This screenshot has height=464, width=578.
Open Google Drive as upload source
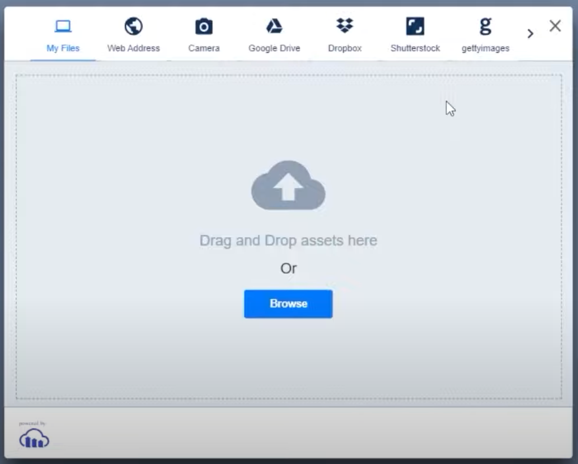pyautogui.click(x=274, y=26)
